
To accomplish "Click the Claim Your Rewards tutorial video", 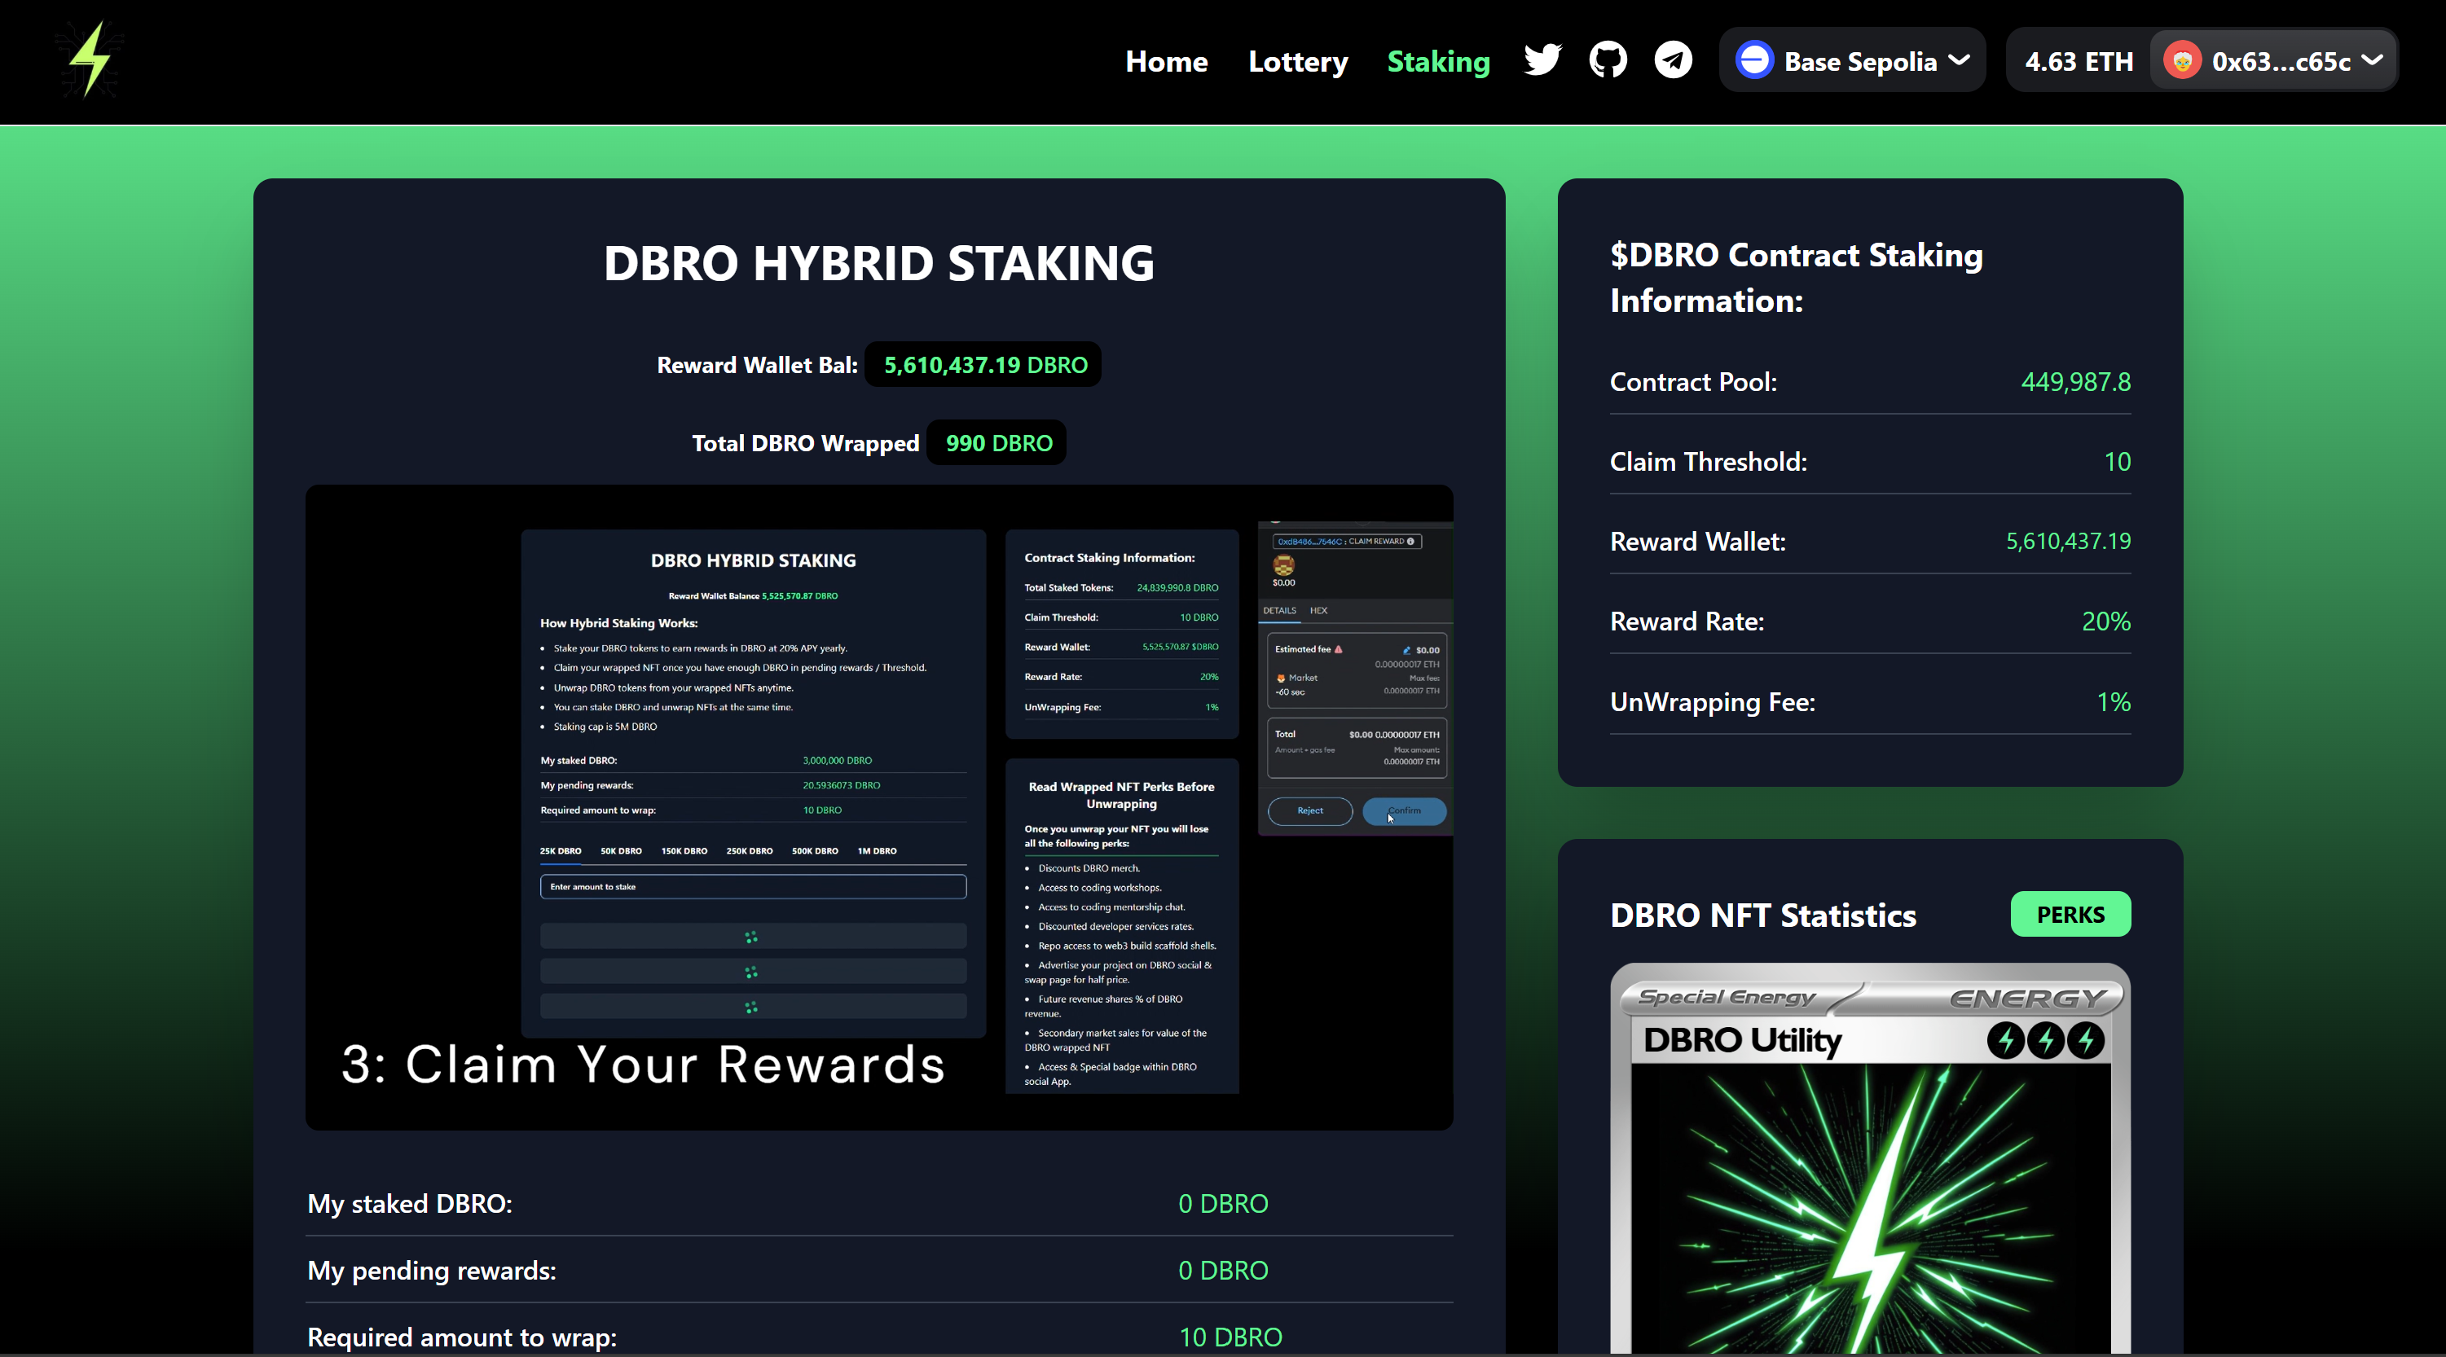I will click(878, 806).
